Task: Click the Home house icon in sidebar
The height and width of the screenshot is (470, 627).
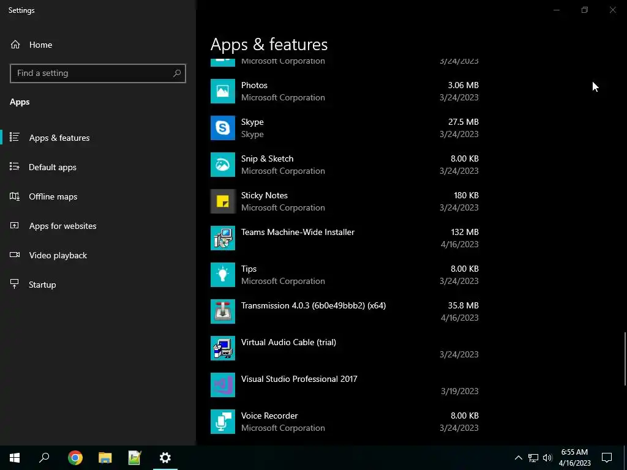Action: (15, 44)
